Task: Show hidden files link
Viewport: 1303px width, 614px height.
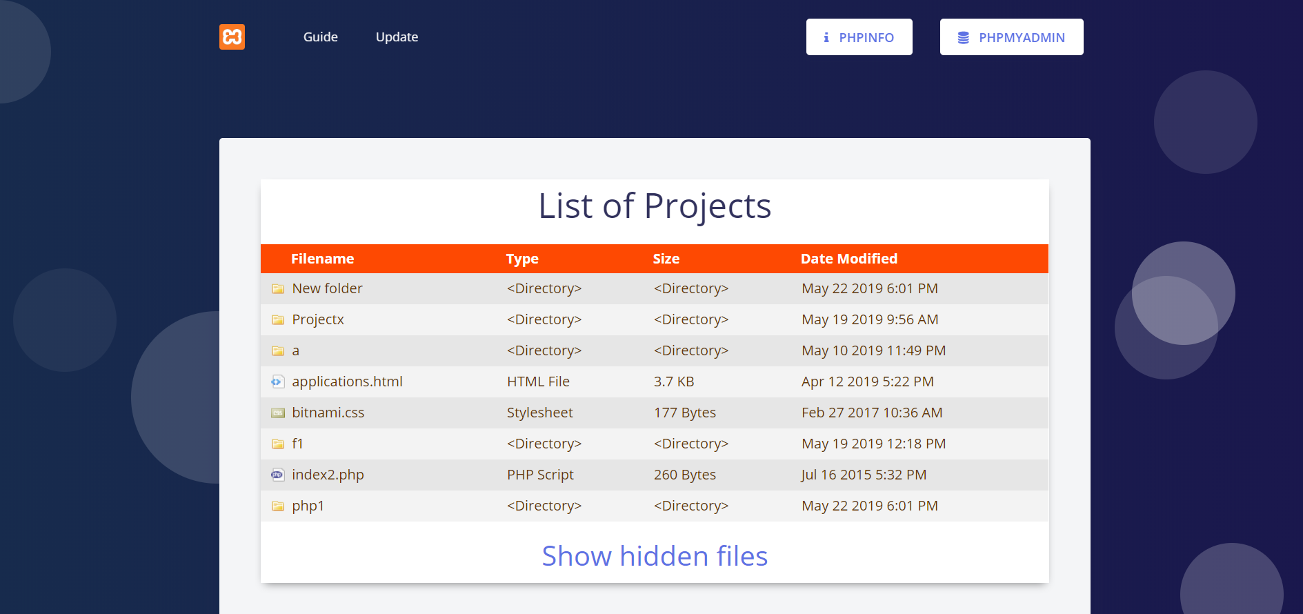Action: (654, 556)
